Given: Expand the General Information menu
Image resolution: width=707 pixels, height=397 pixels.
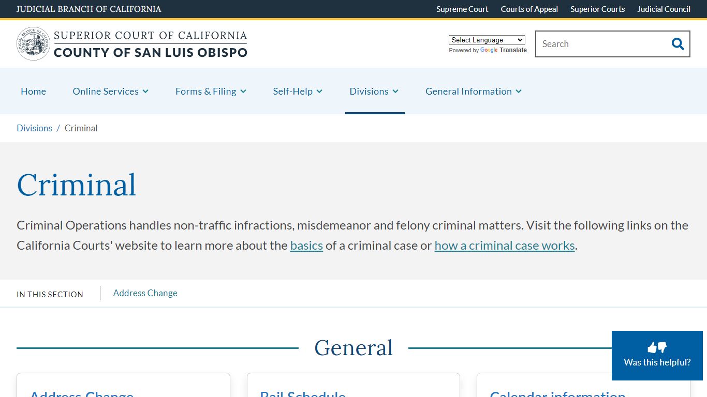Looking at the screenshot, I should pos(474,91).
